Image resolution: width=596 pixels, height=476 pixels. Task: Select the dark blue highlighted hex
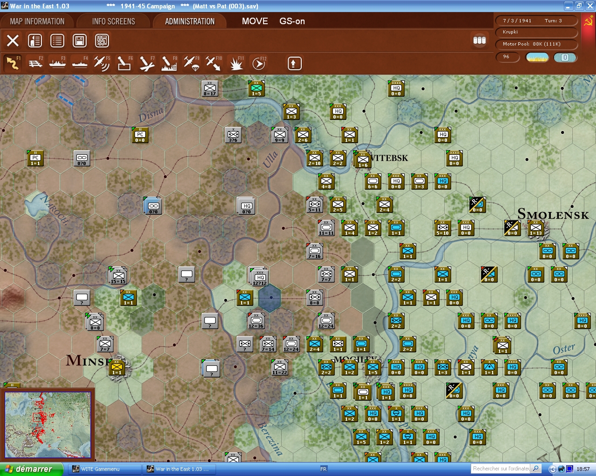point(270,297)
